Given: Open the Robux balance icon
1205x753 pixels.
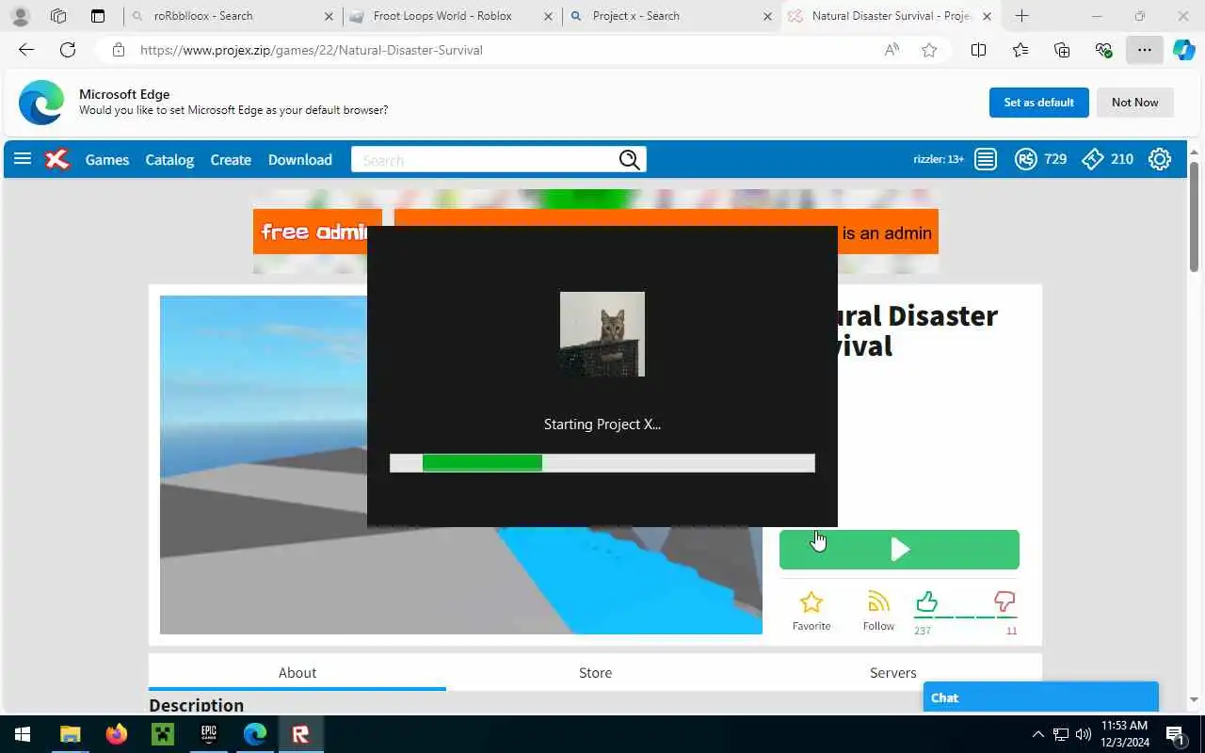Looking at the screenshot, I should [1026, 159].
